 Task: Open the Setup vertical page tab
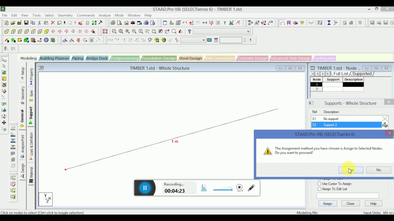22,74
